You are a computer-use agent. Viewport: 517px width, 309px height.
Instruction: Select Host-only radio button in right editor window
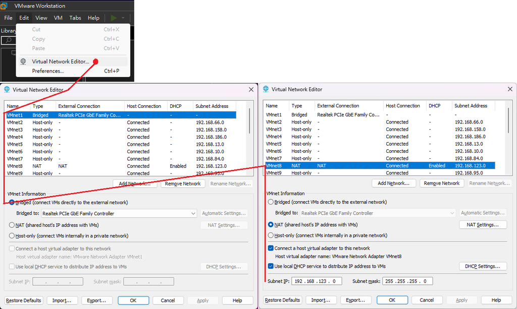pos(271,235)
